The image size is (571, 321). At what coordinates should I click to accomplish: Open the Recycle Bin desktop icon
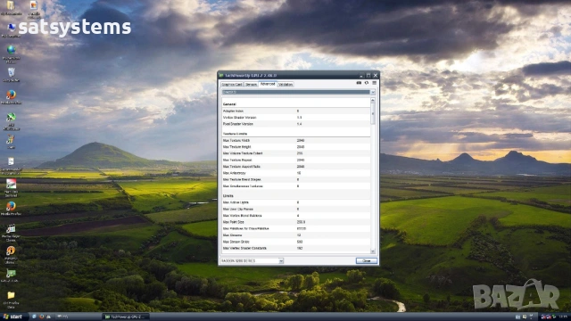[11, 75]
